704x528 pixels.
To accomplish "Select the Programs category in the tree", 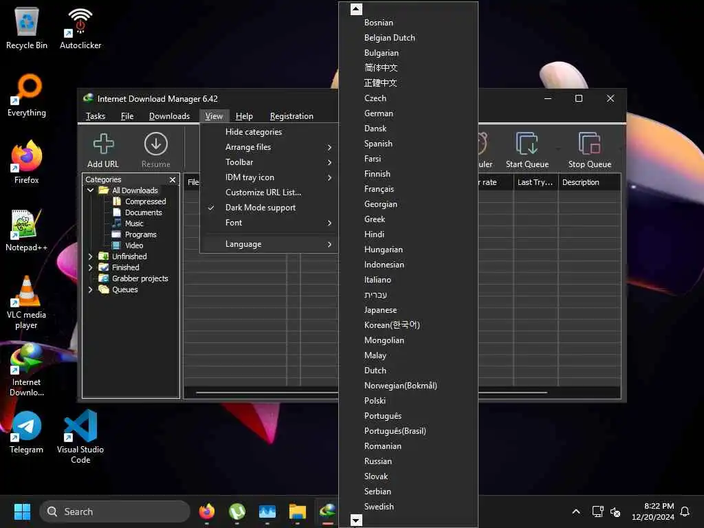I will [x=140, y=234].
